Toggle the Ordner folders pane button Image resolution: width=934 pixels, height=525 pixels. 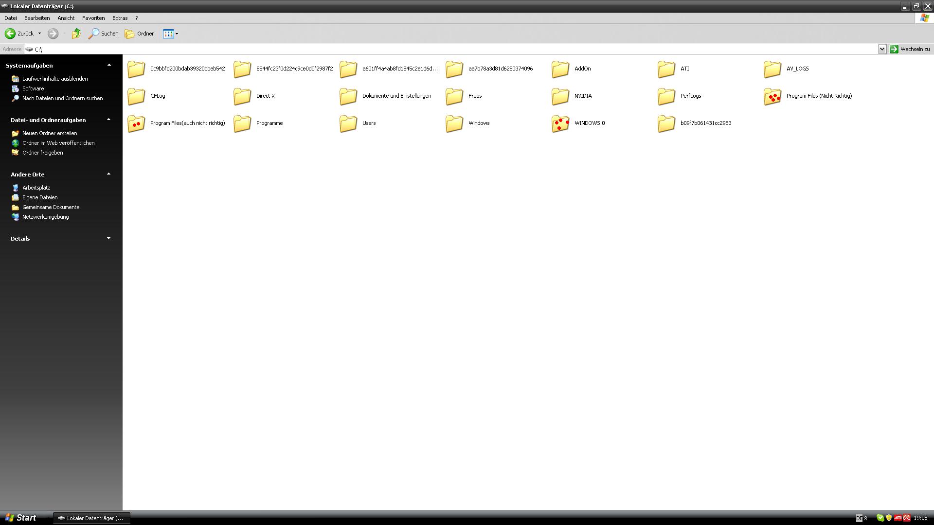[140, 34]
